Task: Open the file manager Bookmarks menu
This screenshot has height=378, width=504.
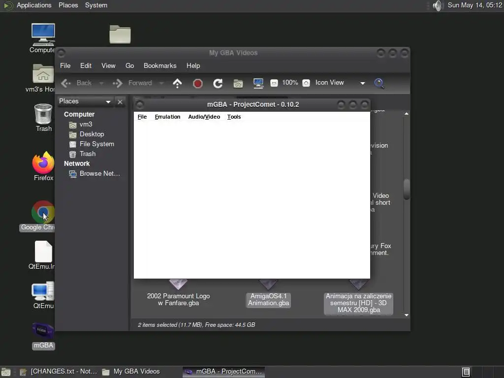Action: coord(160,65)
